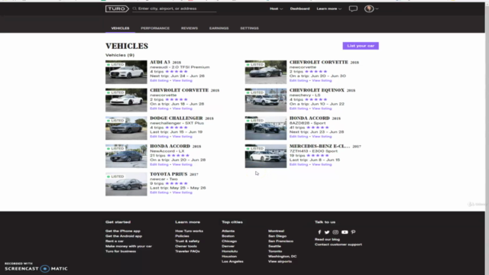Open the Toyota Prius thumbnail
Screen dimensions: 489x275
pos(126,184)
